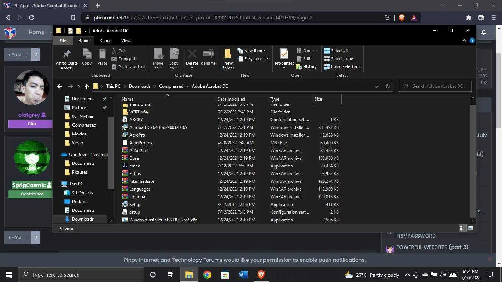Switch to the Home ribbon tab
This screenshot has width=502, height=282.
tap(83, 41)
